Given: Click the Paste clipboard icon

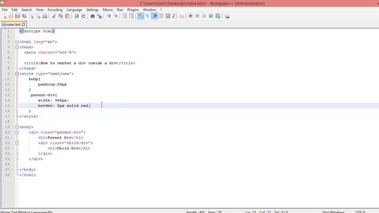Looking at the screenshot, I should point(68,16).
